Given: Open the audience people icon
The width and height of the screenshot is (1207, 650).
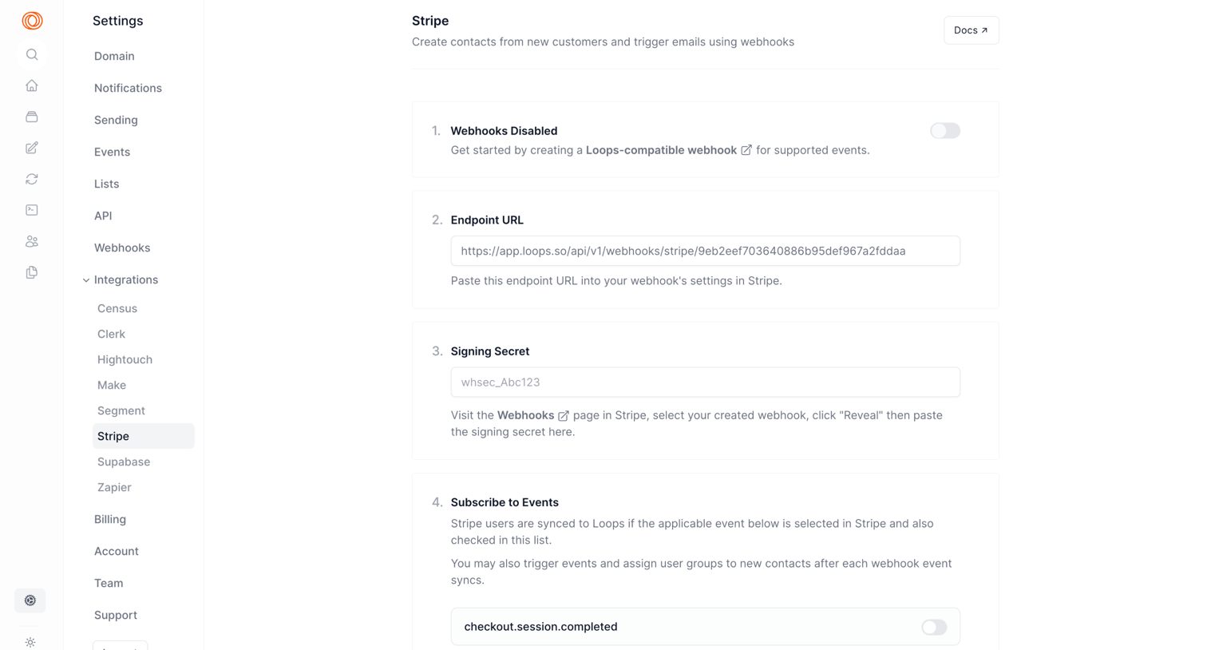Looking at the screenshot, I should [x=32, y=241].
